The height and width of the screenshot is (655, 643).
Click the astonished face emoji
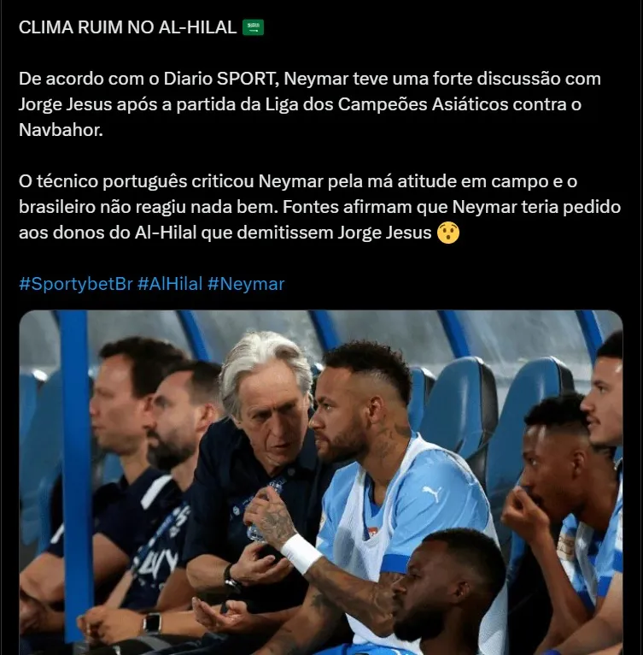click(x=448, y=233)
